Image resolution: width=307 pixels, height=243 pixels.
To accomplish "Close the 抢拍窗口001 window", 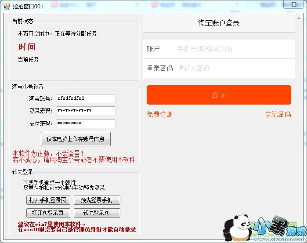I will pyautogui.click(x=294, y=4).
